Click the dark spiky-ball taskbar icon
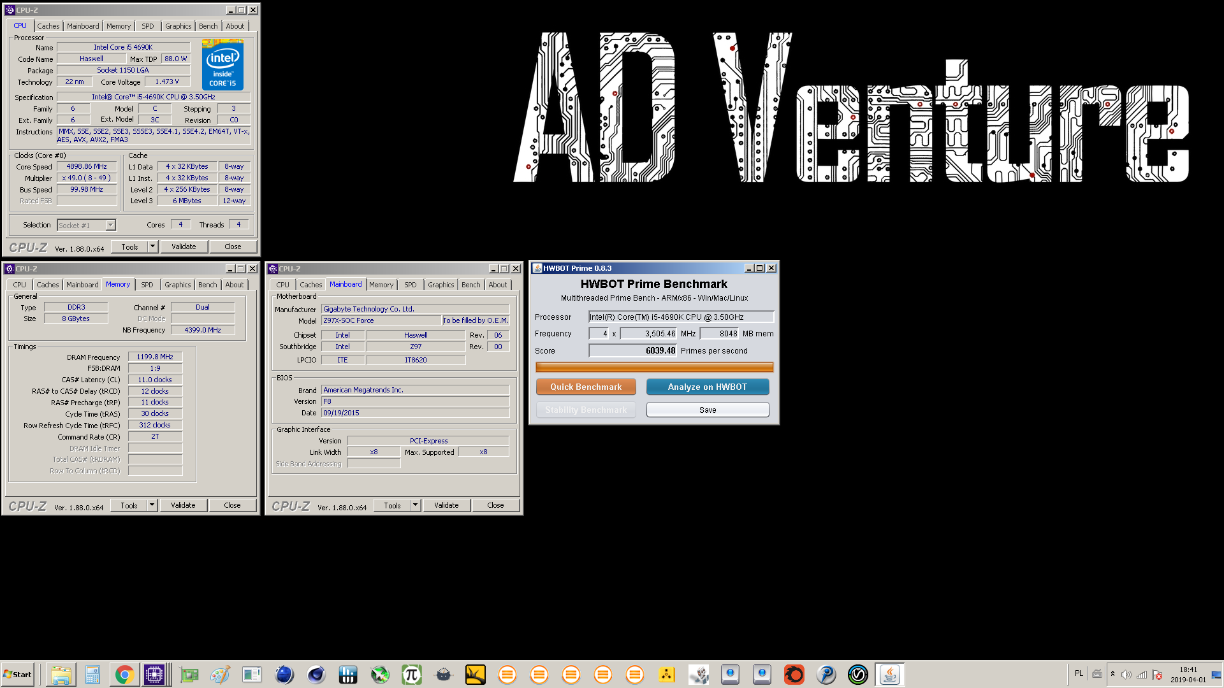Viewport: 1224px width, 688px height. pyautogui.click(x=444, y=675)
